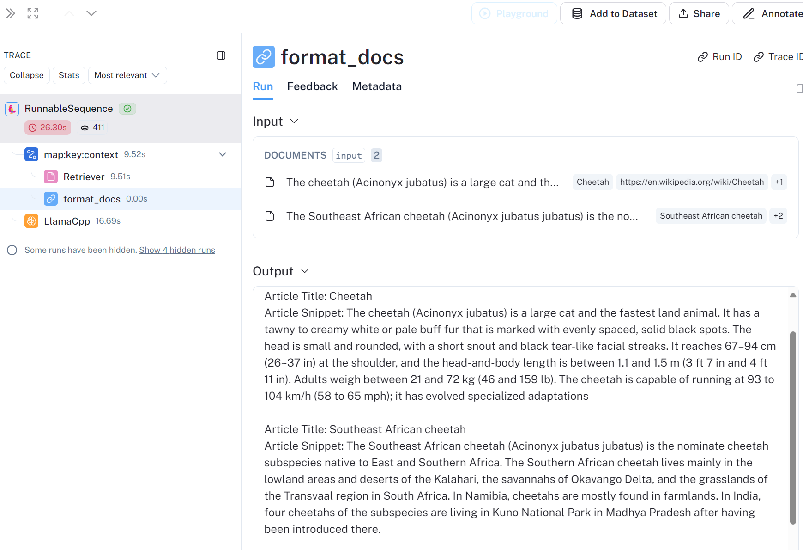Copy the Run ID link
Viewport: 803px width, 550px height.
719,57
